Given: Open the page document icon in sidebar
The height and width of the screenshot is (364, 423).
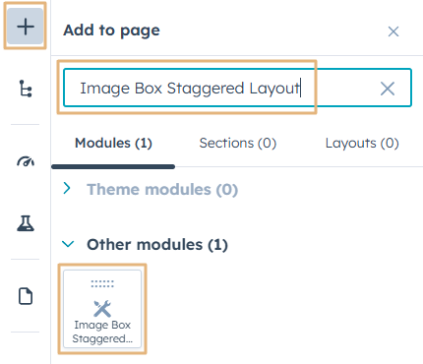Looking at the screenshot, I should tap(26, 296).
